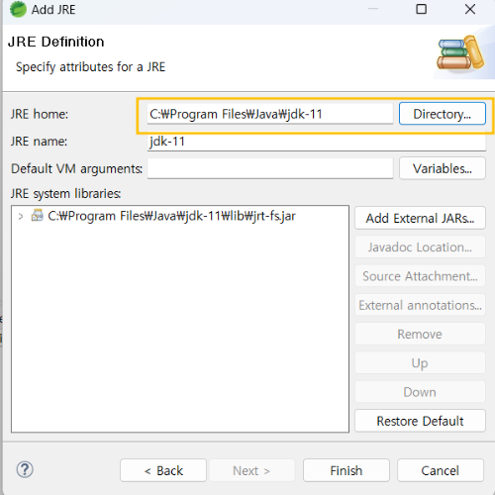Click the Source Attachment... button
Screen dimensions: 495x495
tap(420, 276)
